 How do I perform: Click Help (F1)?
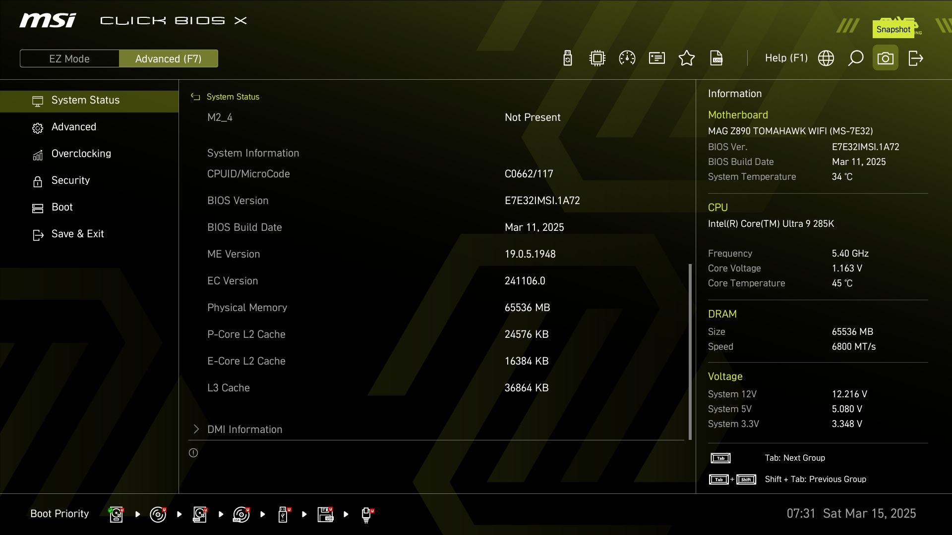[x=786, y=58]
